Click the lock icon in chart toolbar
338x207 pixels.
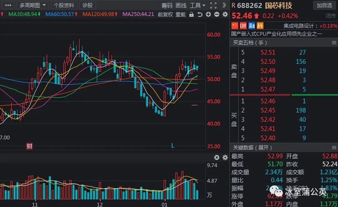pyautogui.click(x=192, y=14)
